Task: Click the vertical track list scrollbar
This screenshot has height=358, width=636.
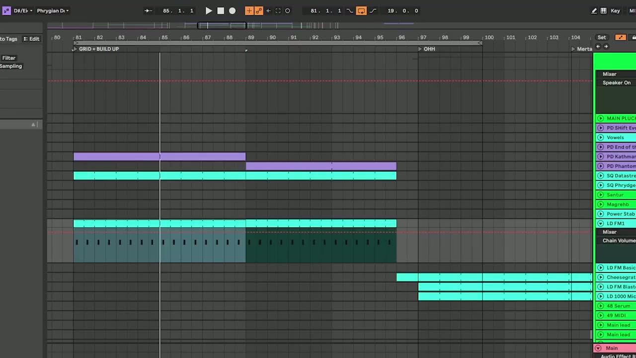Action: click(591, 336)
